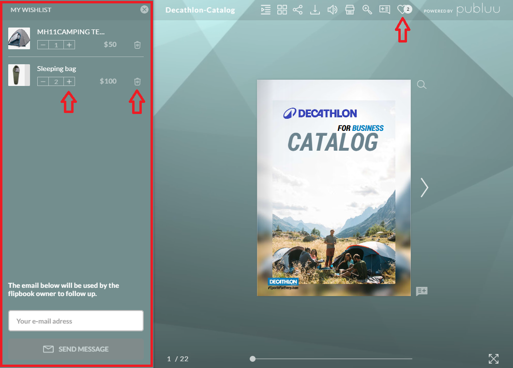Print the catalog
This screenshot has height=368, width=513.
tap(350, 10)
